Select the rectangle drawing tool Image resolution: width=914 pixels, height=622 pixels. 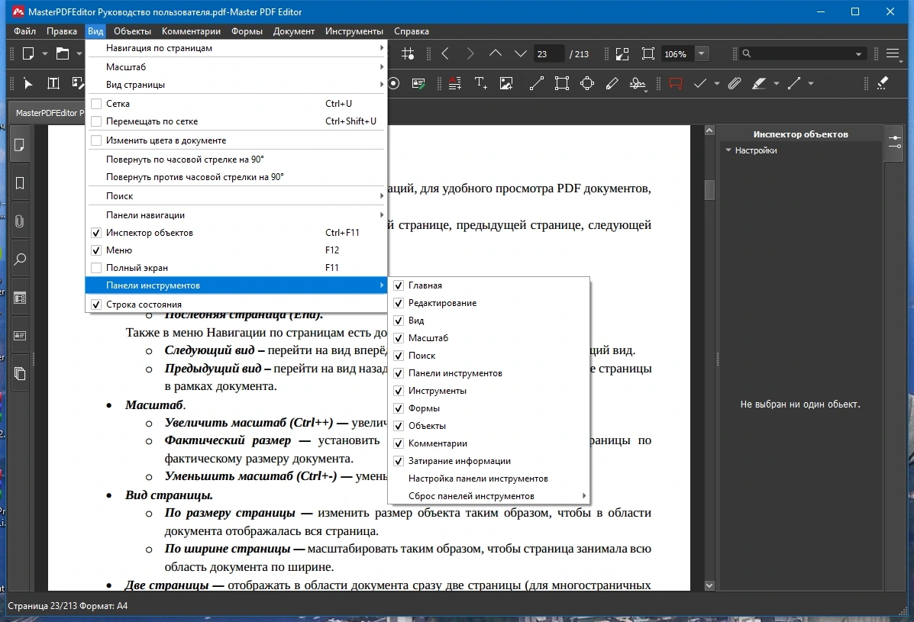point(562,83)
